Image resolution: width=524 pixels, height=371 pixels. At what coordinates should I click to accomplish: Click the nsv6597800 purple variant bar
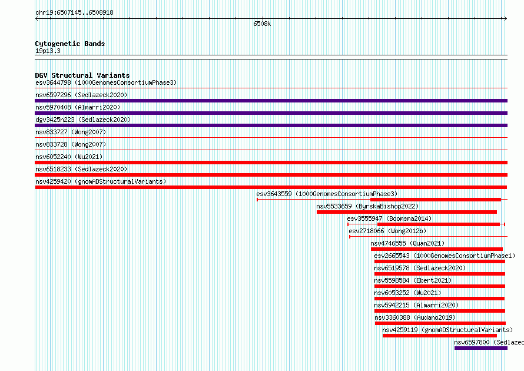pos(481,348)
